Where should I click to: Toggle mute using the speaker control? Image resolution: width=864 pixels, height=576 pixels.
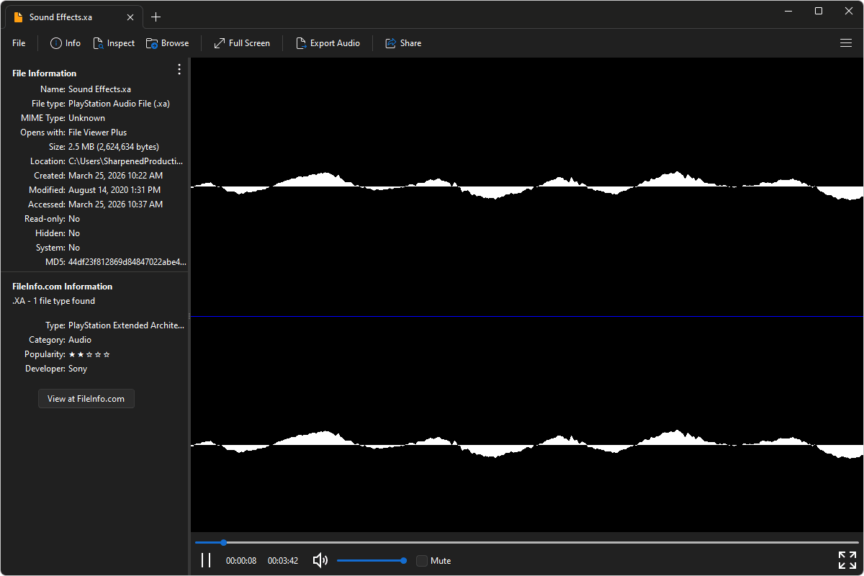click(x=319, y=560)
